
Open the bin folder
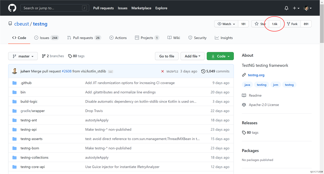tap(23, 92)
